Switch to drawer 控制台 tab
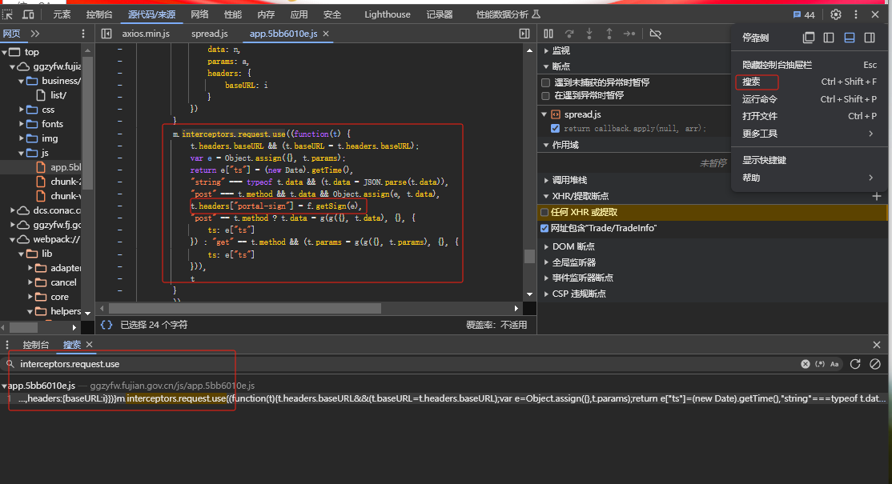 pyautogui.click(x=36, y=345)
